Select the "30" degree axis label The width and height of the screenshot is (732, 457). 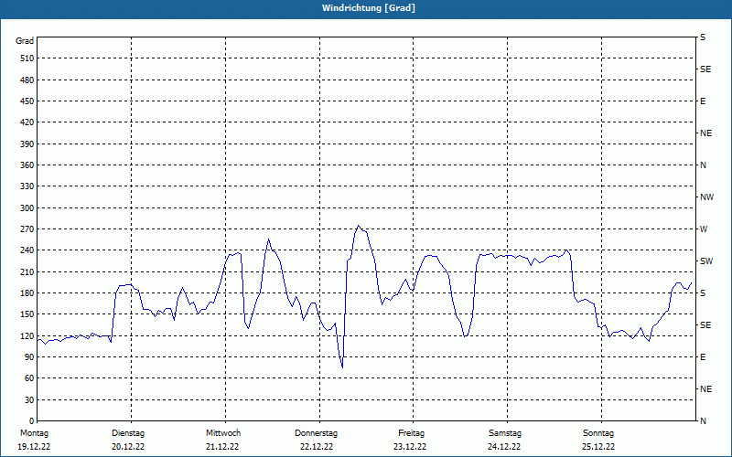tap(29, 399)
